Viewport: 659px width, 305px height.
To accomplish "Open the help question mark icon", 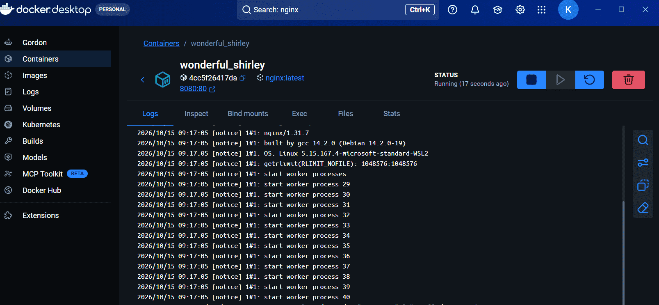I will click(452, 10).
